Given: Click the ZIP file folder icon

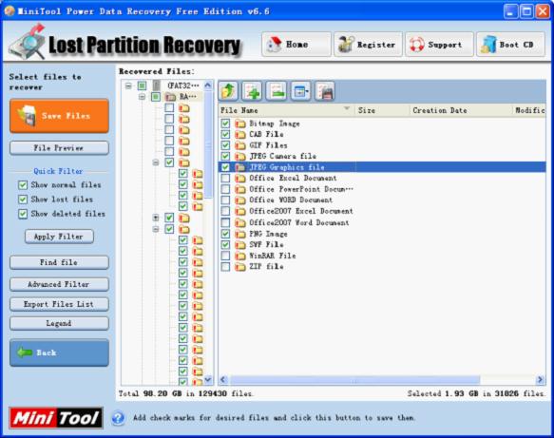Looking at the screenshot, I should tap(240, 267).
